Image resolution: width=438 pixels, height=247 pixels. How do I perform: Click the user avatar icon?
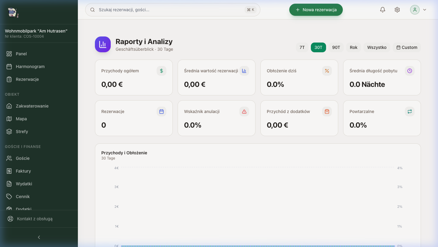[x=415, y=10]
